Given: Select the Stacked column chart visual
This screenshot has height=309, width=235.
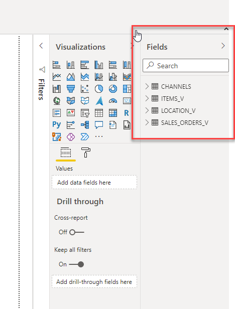Looking at the screenshot, I should click(71, 65).
